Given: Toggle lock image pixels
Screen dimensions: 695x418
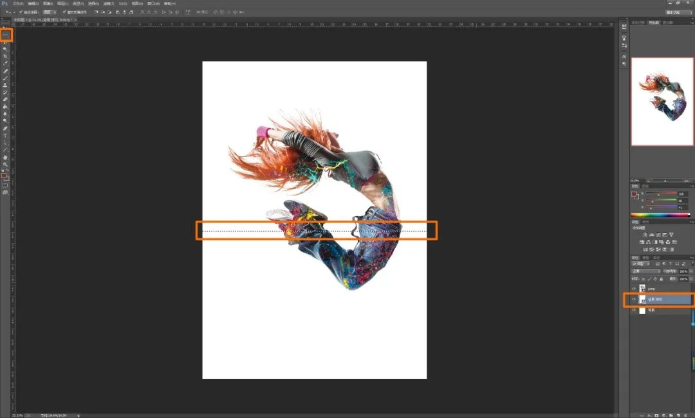Looking at the screenshot, I should click(650, 279).
